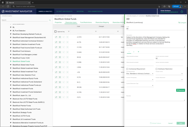188x127 pixels.
Task: Click the revert icon for row DD (0)
Action: [67, 57]
